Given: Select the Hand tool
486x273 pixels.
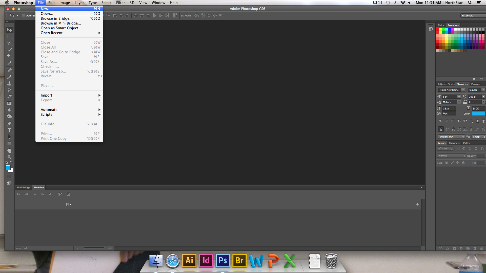Looking at the screenshot, I should tap(9, 151).
